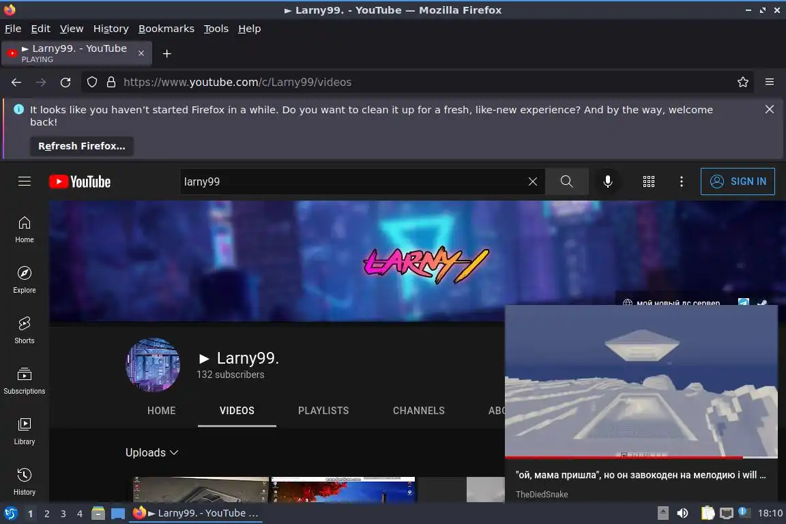Clear the larny99 search text
The image size is (786, 524).
pyautogui.click(x=533, y=181)
